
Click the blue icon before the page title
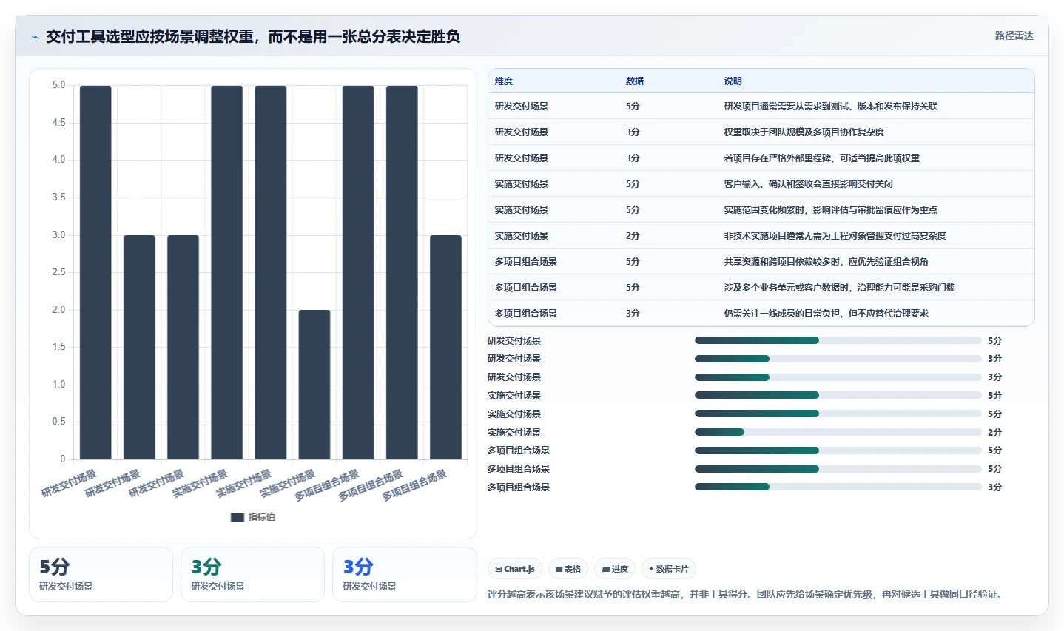35,37
